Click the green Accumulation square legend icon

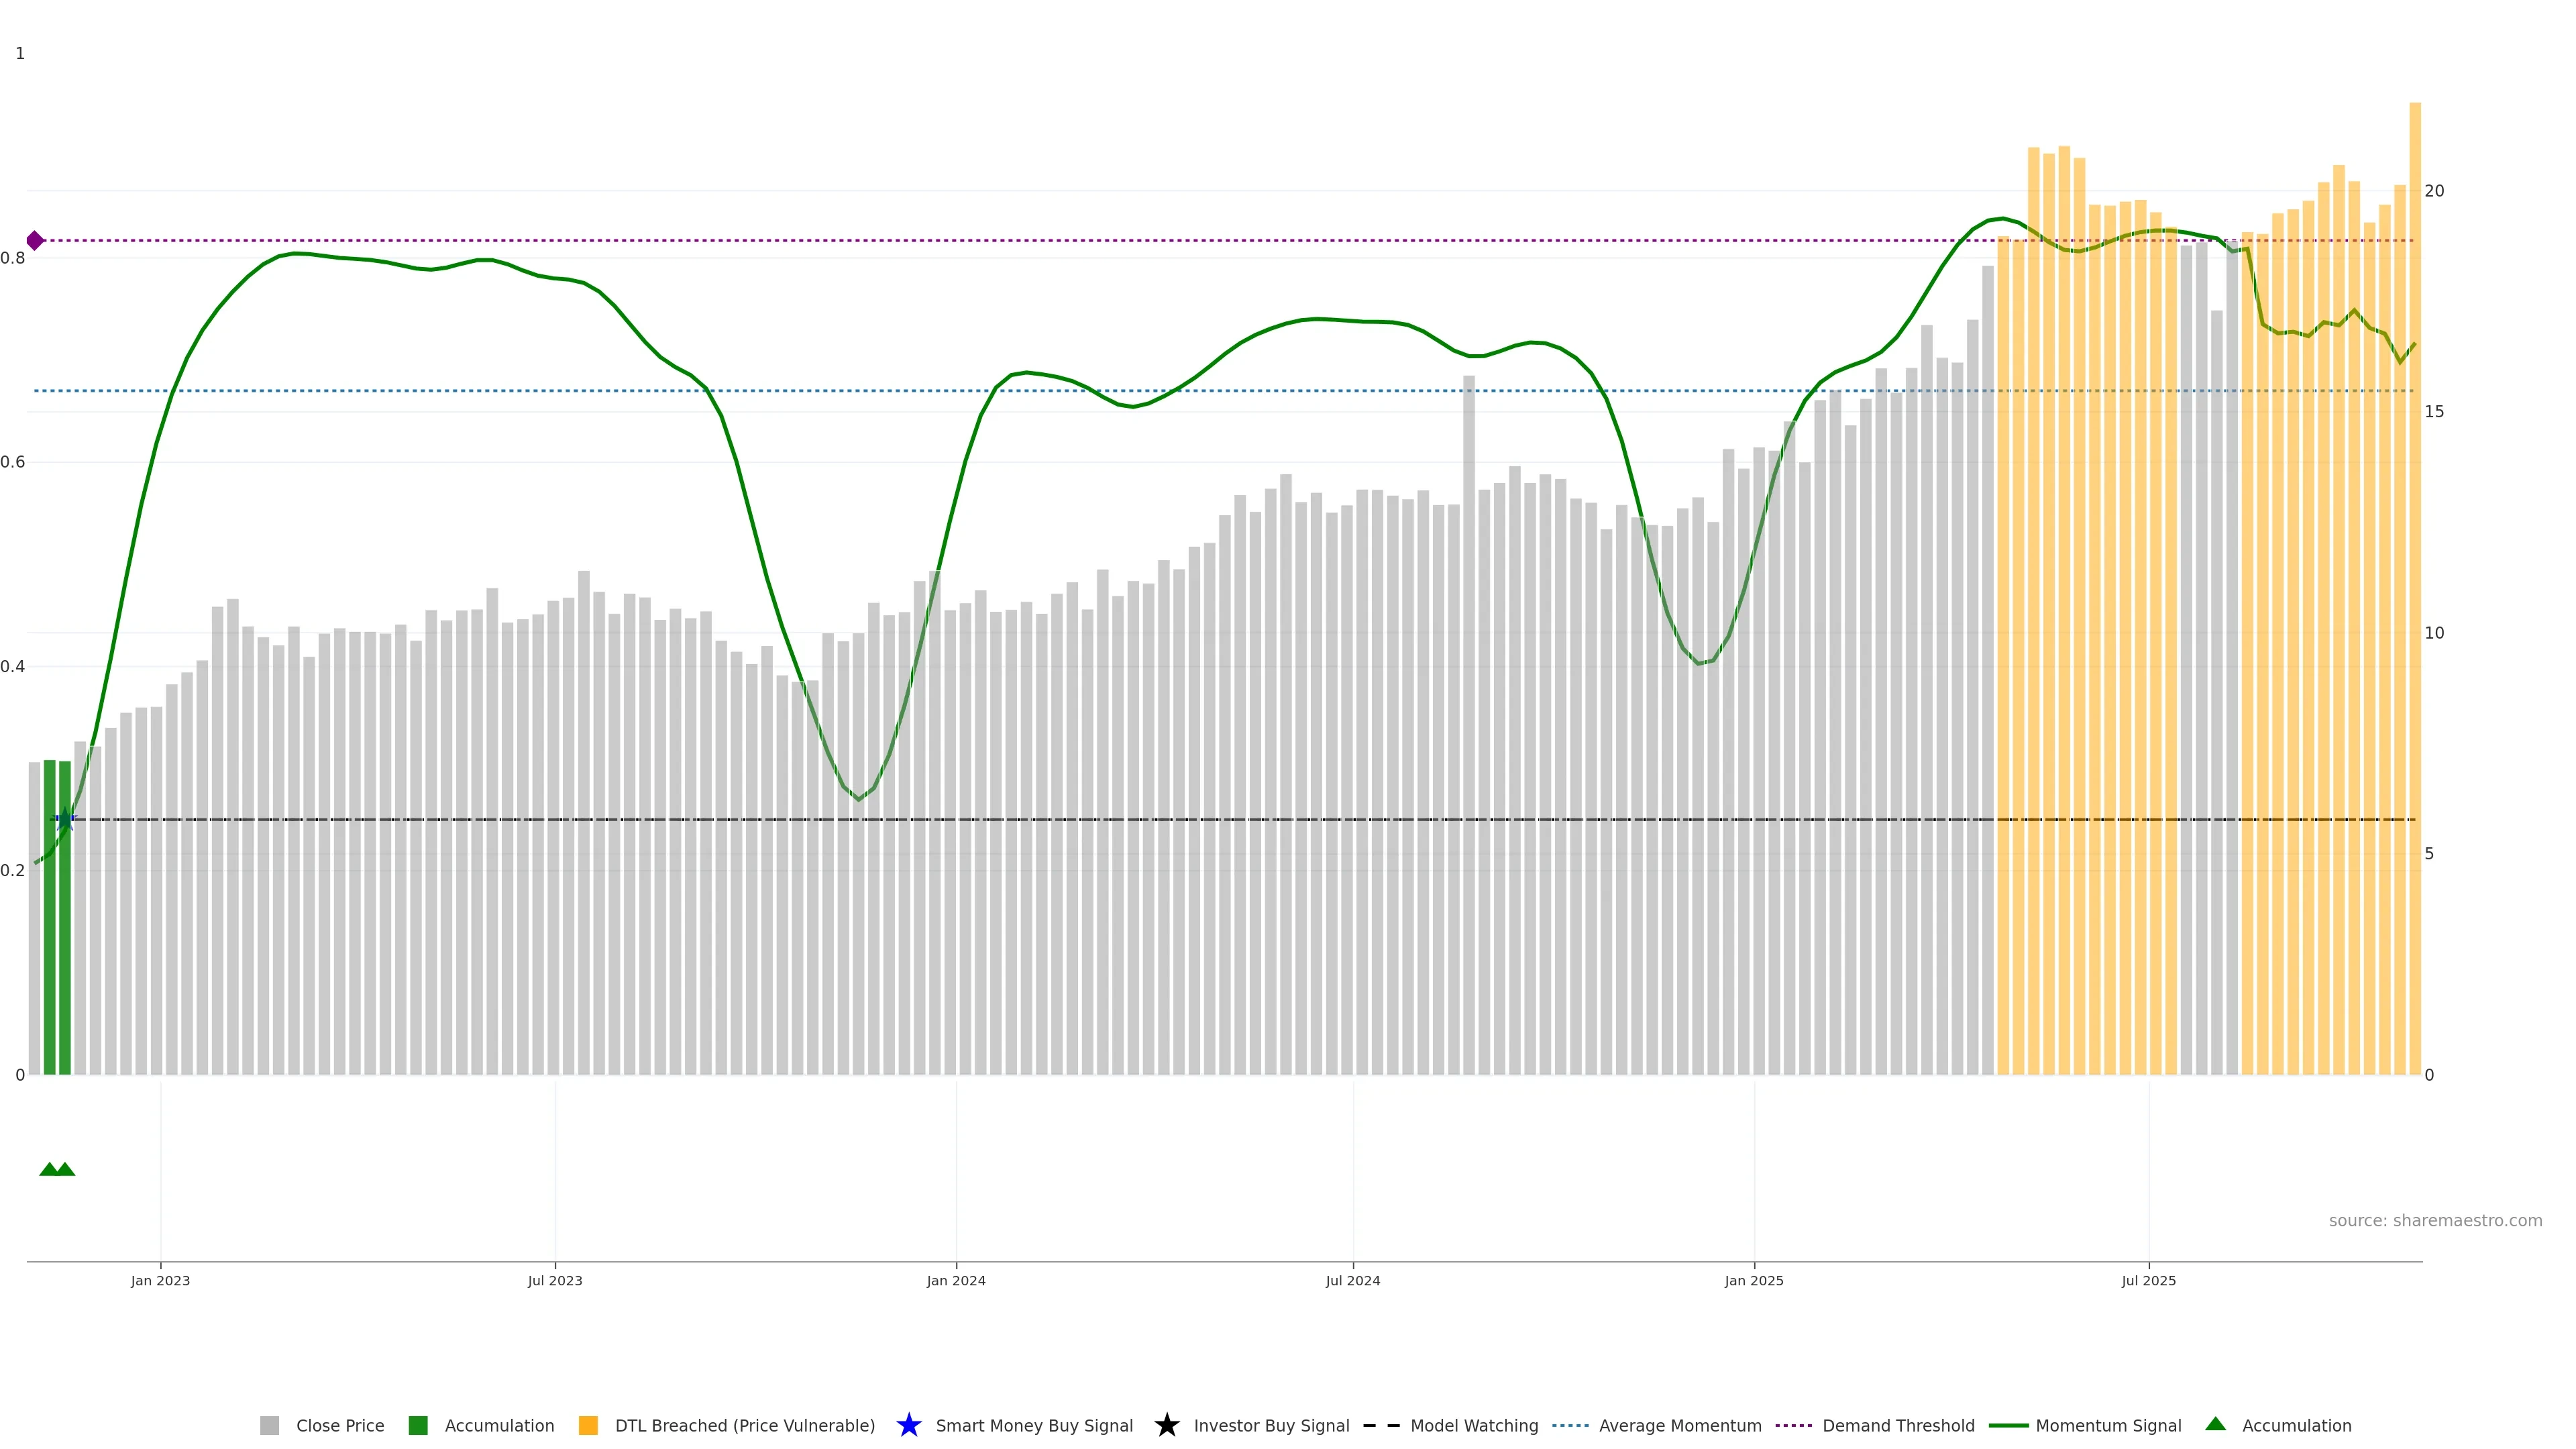click(418, 1425)
